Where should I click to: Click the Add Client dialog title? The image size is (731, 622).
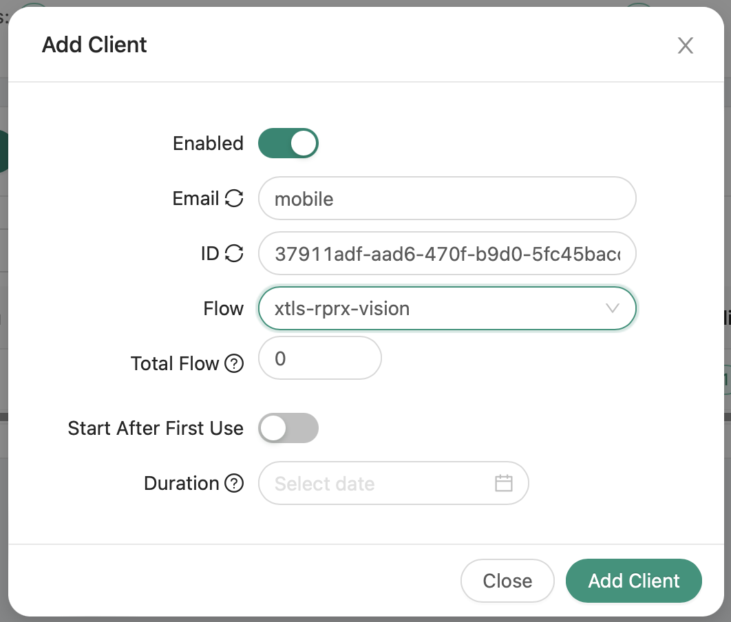click(x=94, y=45)
